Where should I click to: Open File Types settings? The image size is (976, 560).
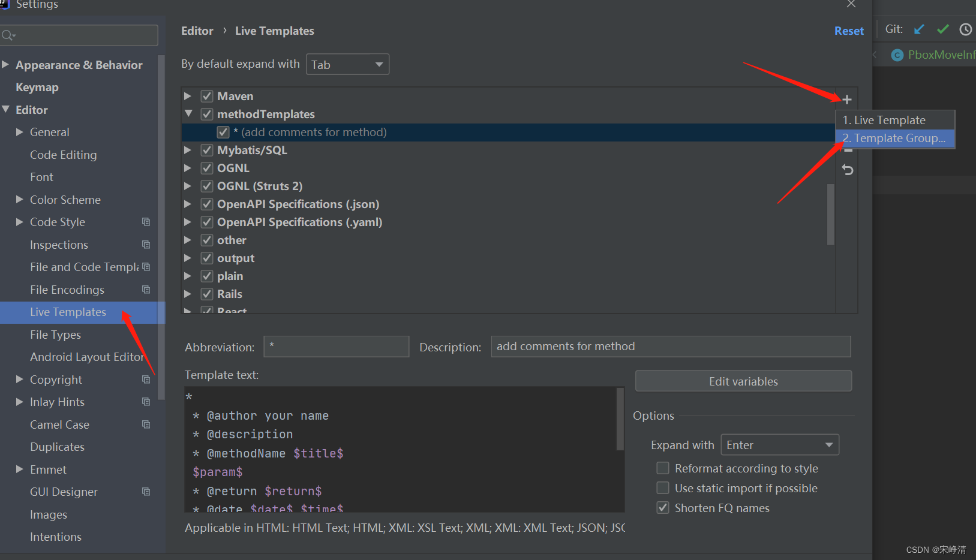[55, 335]
